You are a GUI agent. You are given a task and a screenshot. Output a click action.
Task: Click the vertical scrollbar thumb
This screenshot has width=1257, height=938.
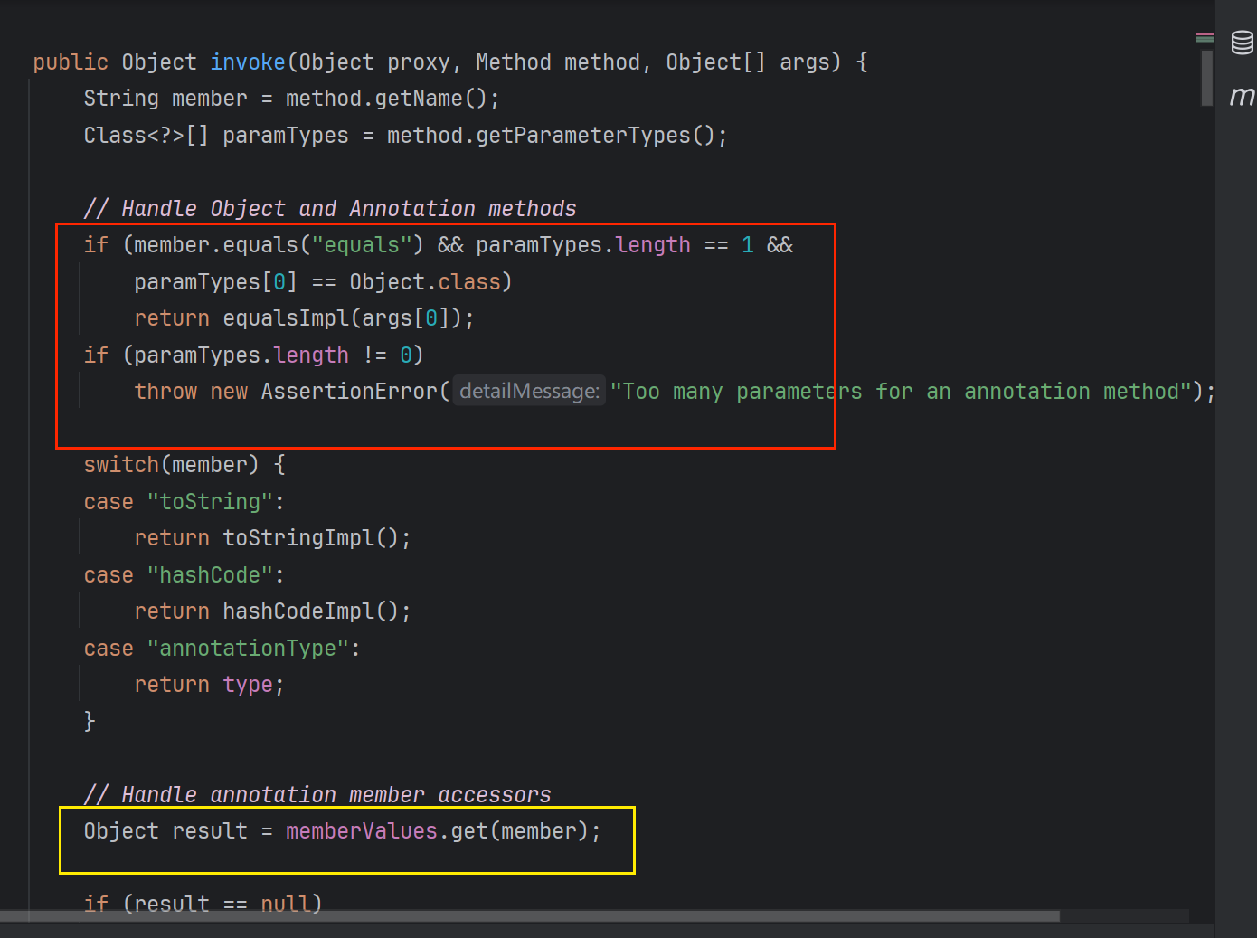pos(1206,78)
